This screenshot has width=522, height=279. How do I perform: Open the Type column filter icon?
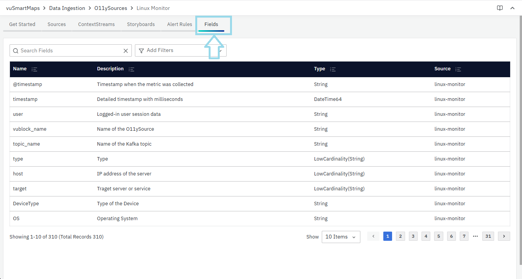(332, 69)
